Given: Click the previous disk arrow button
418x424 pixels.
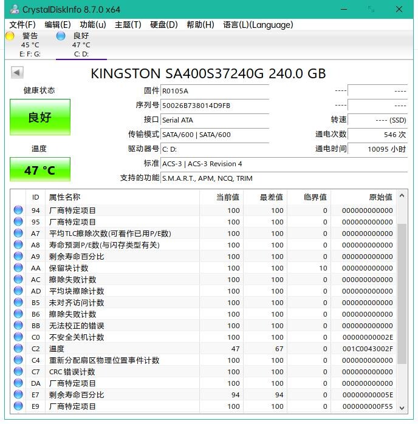Looking at the screenshot, I should point(17,73).
